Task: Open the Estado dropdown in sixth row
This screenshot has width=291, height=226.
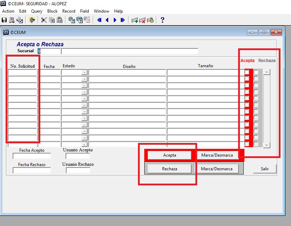Action: coord(84,105)
